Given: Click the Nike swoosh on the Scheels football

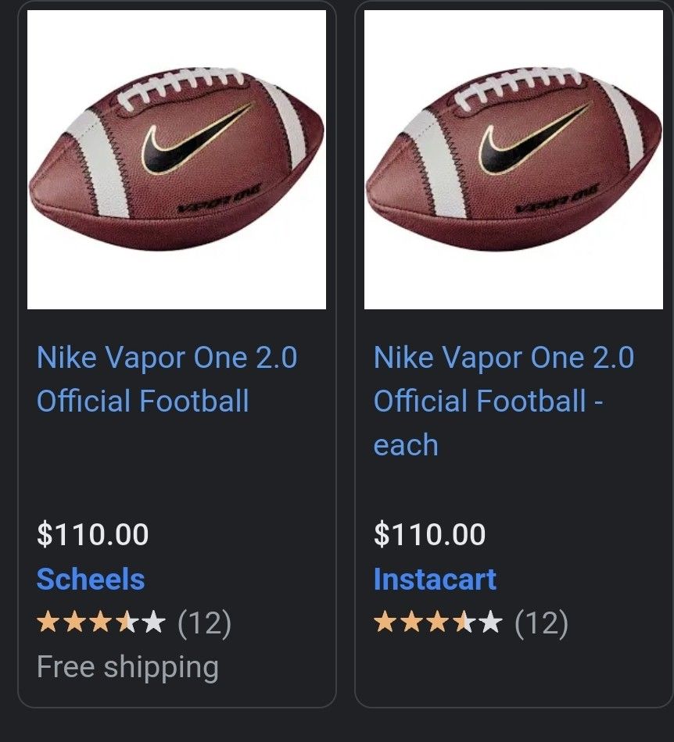Looking at the screenshot, I should [x=195, y=138].
